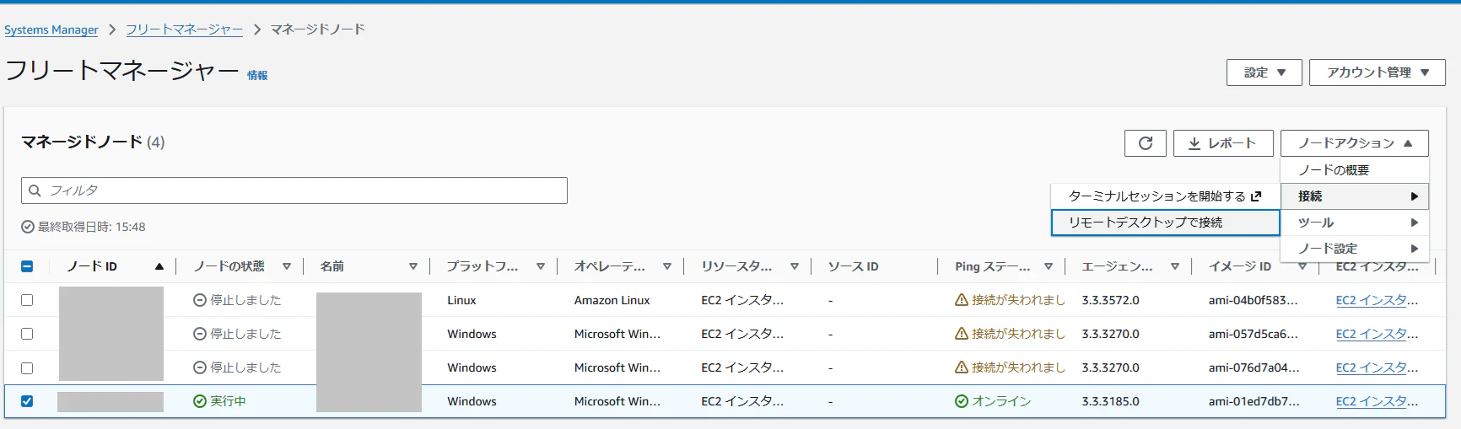Click the 実行中 status text

coord(228,401)
